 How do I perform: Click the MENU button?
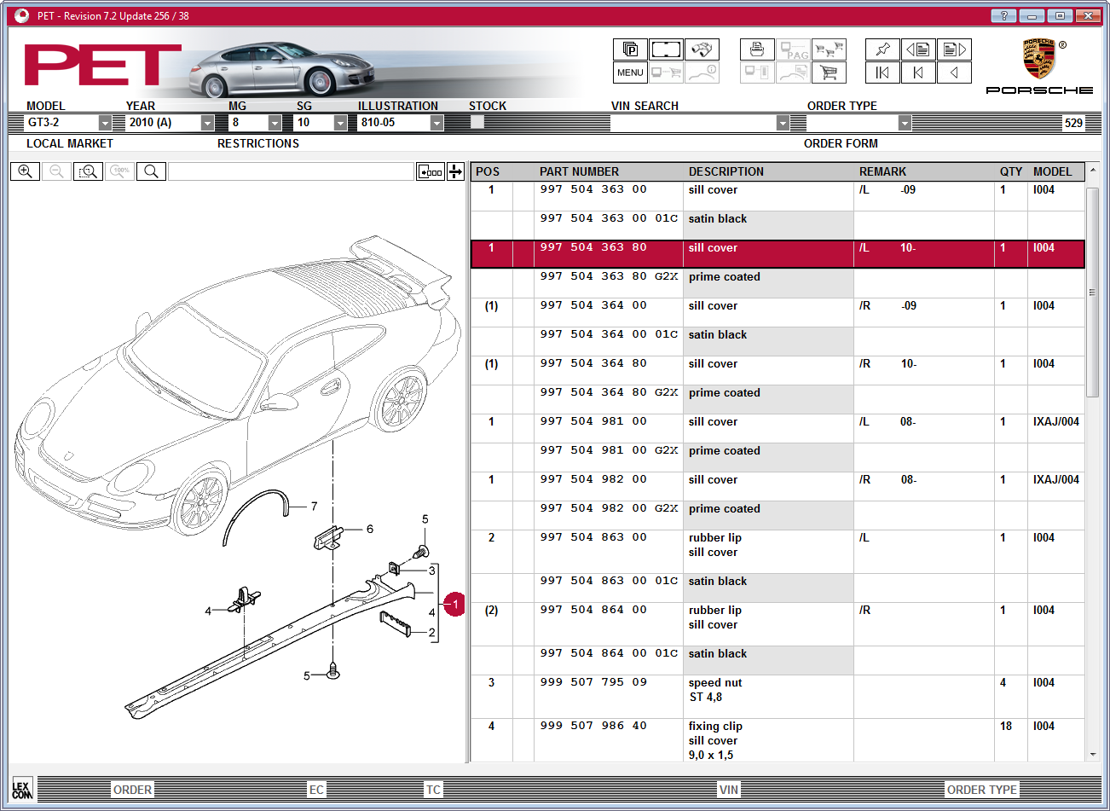(630, 72)
